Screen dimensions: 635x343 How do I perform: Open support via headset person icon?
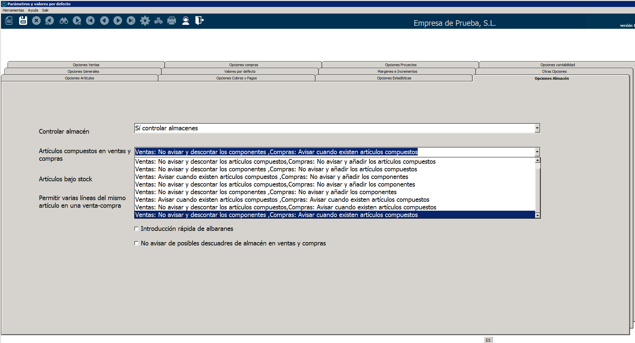[186, 21]
